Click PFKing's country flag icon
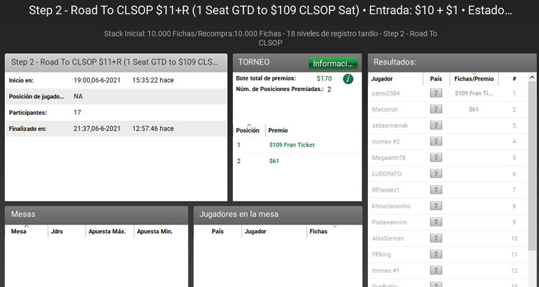 tap(436, 254)
